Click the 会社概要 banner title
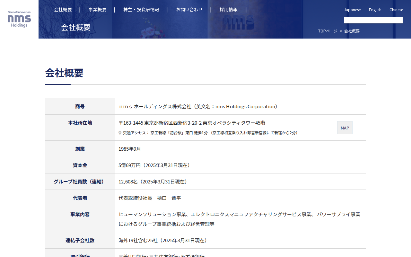Screen dimensions: 411x257 pos(76,27)
